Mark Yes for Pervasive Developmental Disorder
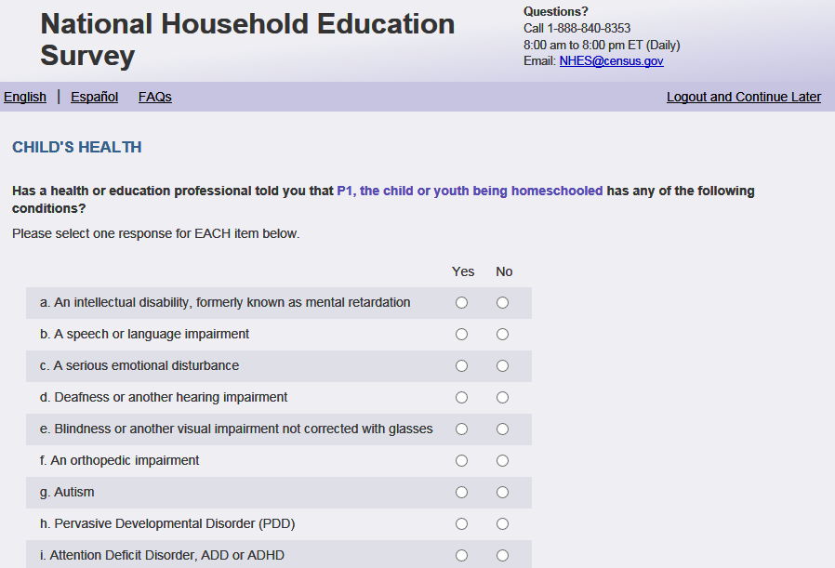Screen dimensions: 835x568 (x=462, y=524)
